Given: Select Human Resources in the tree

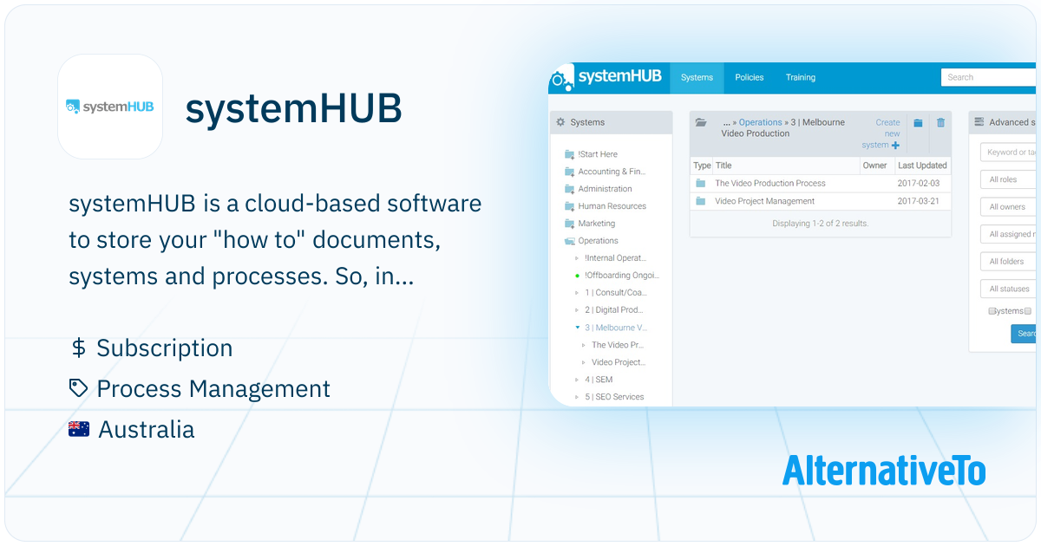Looking at the screenshot, I should (x=612, y=206).
